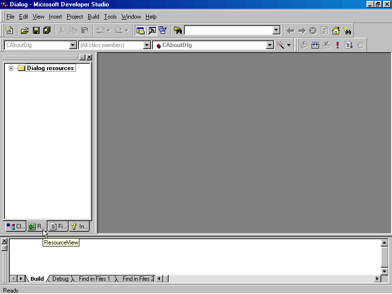392x294 pixels.
Task: Close the workspace docking pane
Action: [89, 57]
